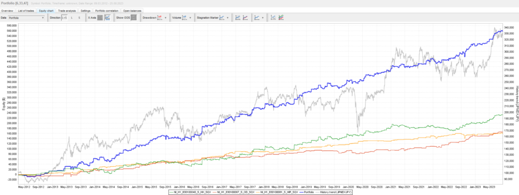Click the X Axis time chart icon
The width and height of the screenshot is (519, 195).
[107, 18]
